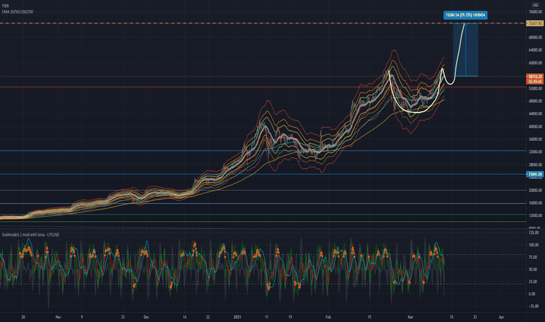Viewport: 545px width, 322px height.
Task: Click the 32000.00 price scale value
Action: pyautogui.click(x=535, y=152)
